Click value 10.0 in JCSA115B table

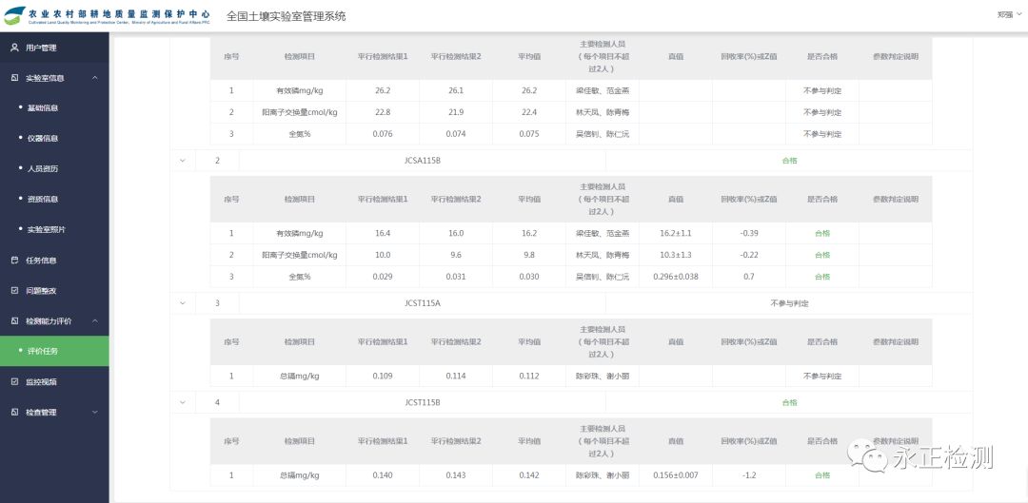pyautogui.click(x=383, y=254)
